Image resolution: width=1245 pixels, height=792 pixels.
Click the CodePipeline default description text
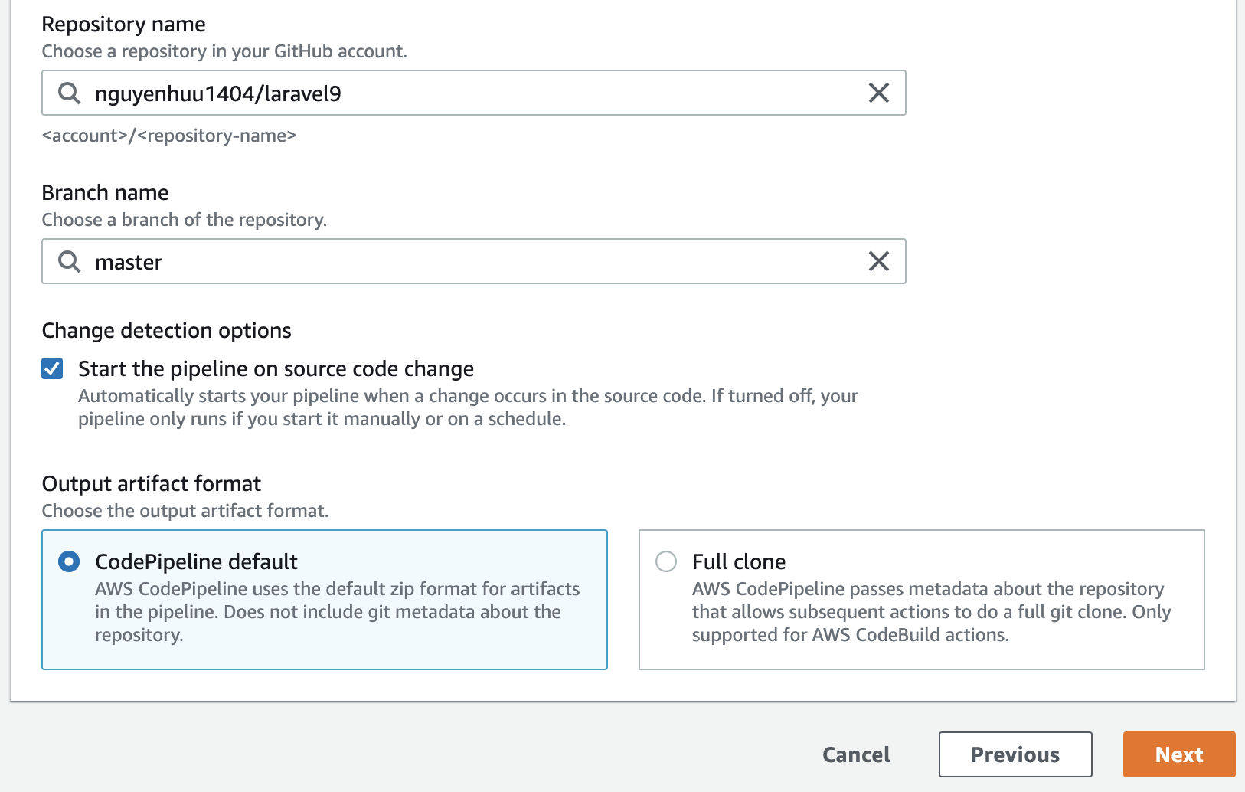pyautogui.click(x=338, y=612)
